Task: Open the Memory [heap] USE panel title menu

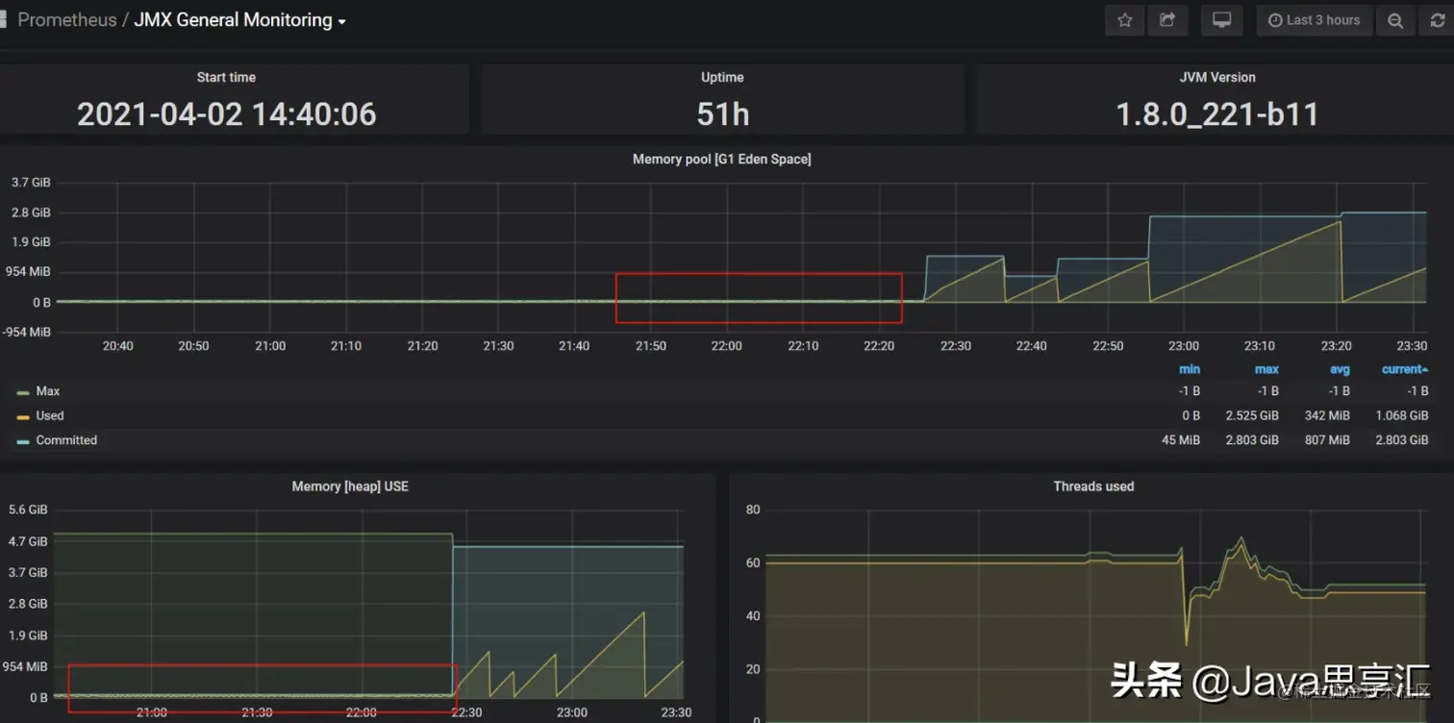Action: tap(350, 486)
